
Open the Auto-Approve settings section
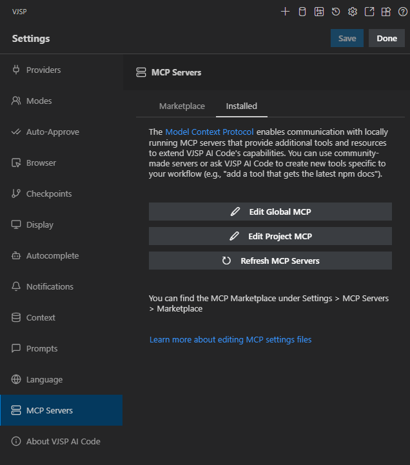(53, 132)
